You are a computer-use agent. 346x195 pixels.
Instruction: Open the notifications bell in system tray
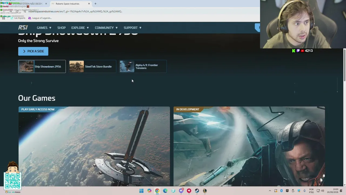click(341, 191)
